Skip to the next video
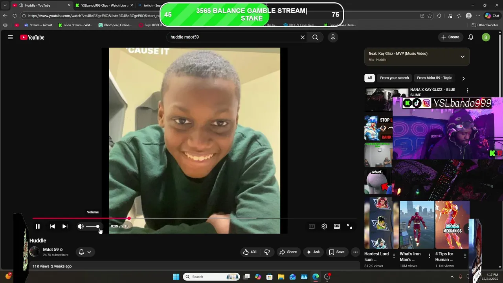503x283 pixels. pyautogui.click(x=65, y=226)
